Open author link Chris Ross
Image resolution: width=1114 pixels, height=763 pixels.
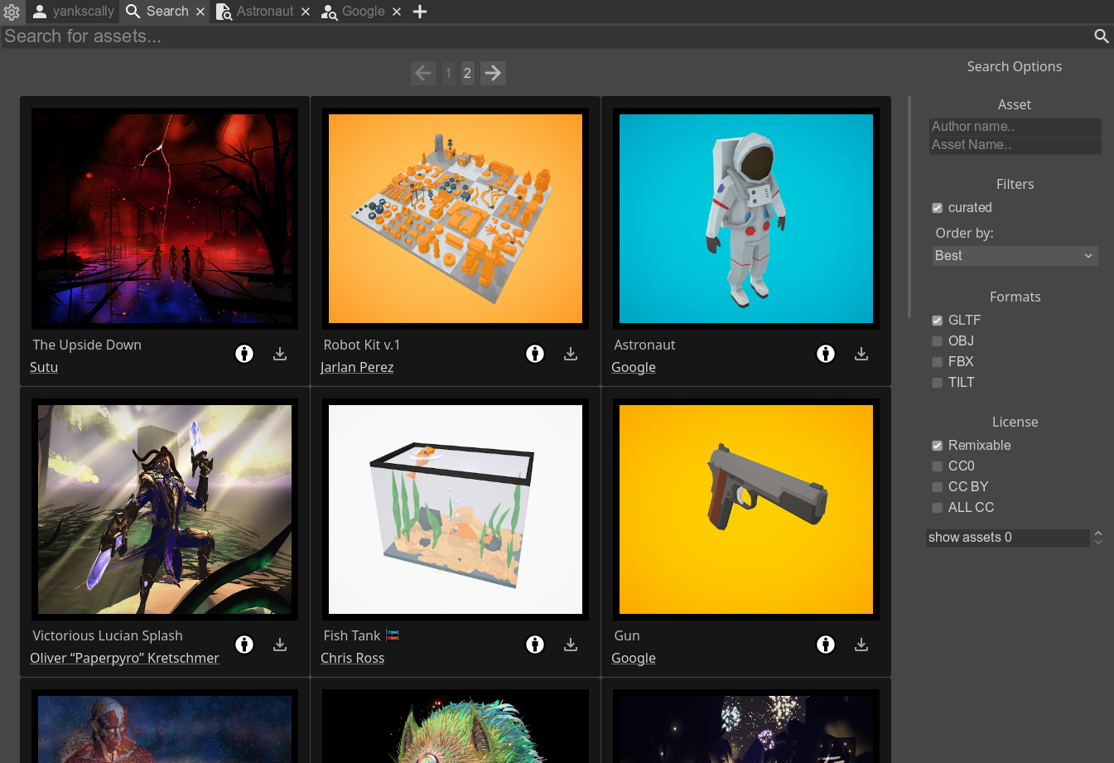[x=353, y=658]
